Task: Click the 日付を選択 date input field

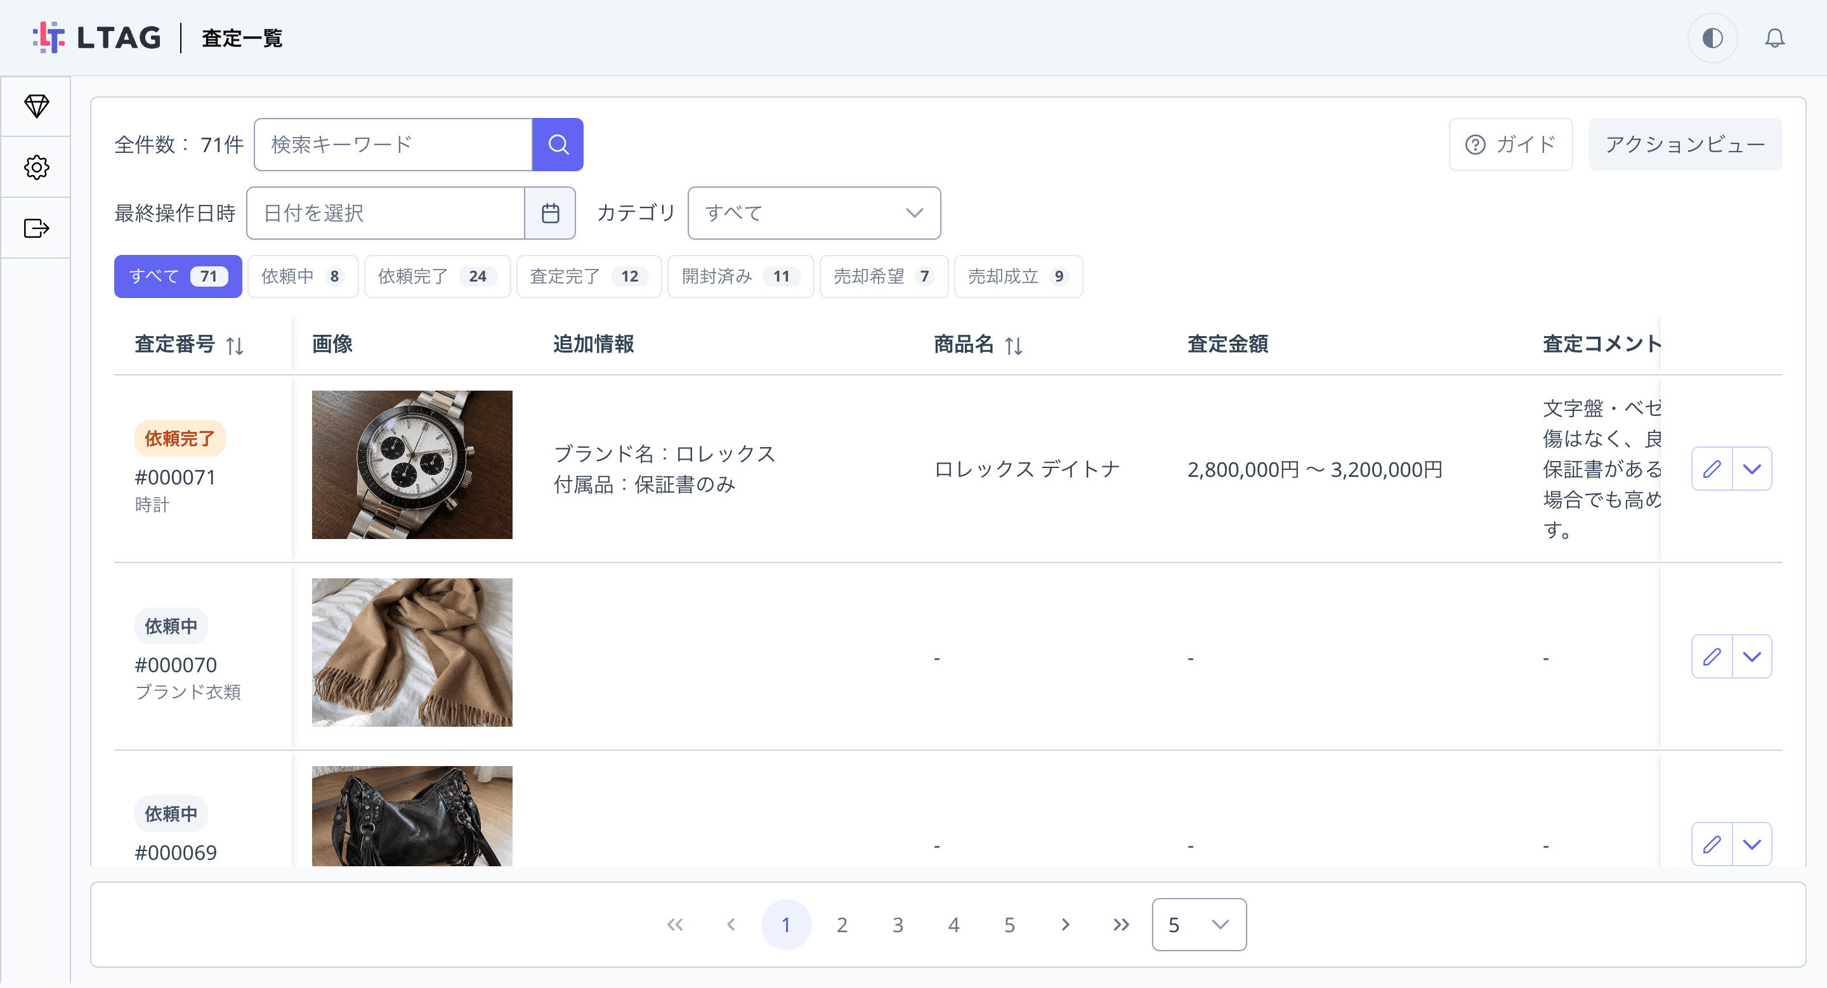Action: coord(386,213)
